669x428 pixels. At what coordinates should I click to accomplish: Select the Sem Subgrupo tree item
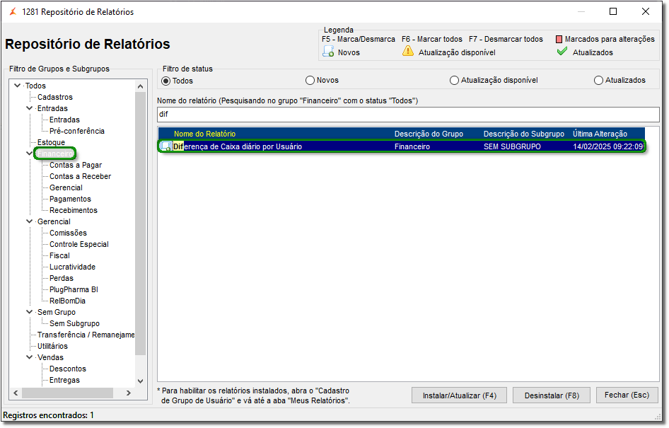coord(74,323)
